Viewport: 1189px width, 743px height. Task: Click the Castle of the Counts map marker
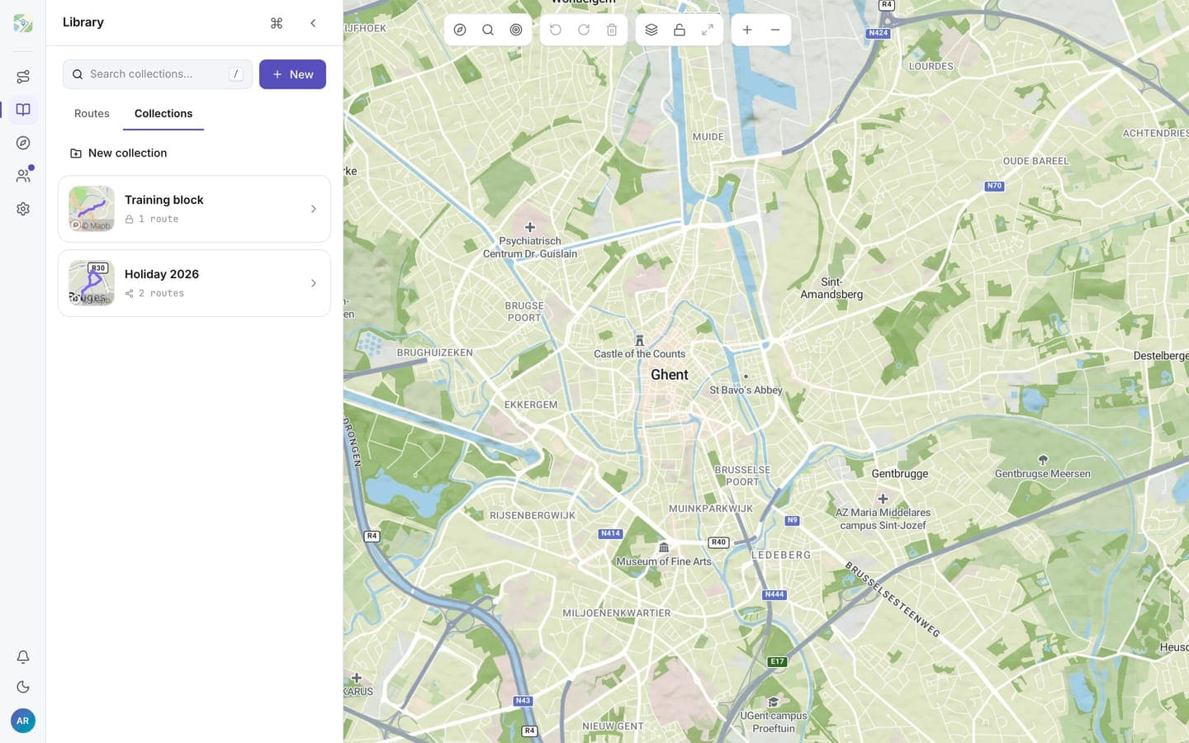pyautogui.click(x=639, y=340)
